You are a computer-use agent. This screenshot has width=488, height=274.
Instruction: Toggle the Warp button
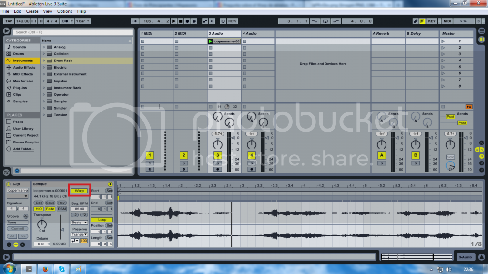click(80, 191)
